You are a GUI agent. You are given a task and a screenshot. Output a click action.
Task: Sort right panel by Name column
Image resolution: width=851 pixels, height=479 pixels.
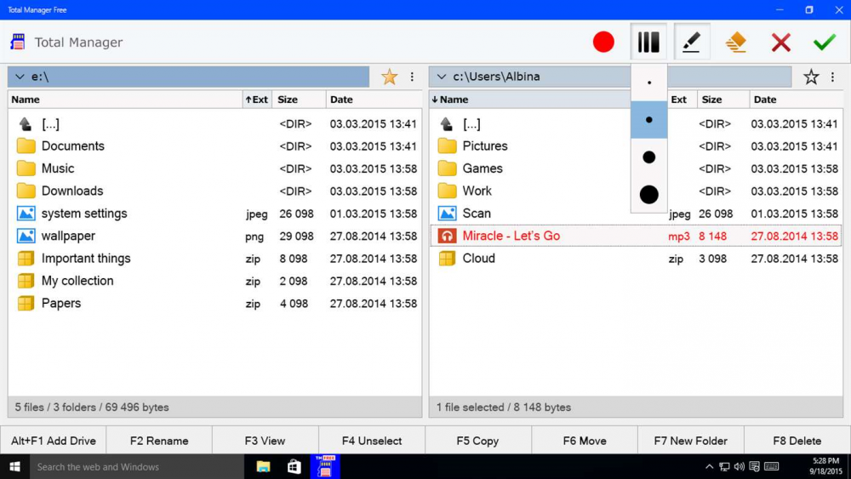click(529, 100)
